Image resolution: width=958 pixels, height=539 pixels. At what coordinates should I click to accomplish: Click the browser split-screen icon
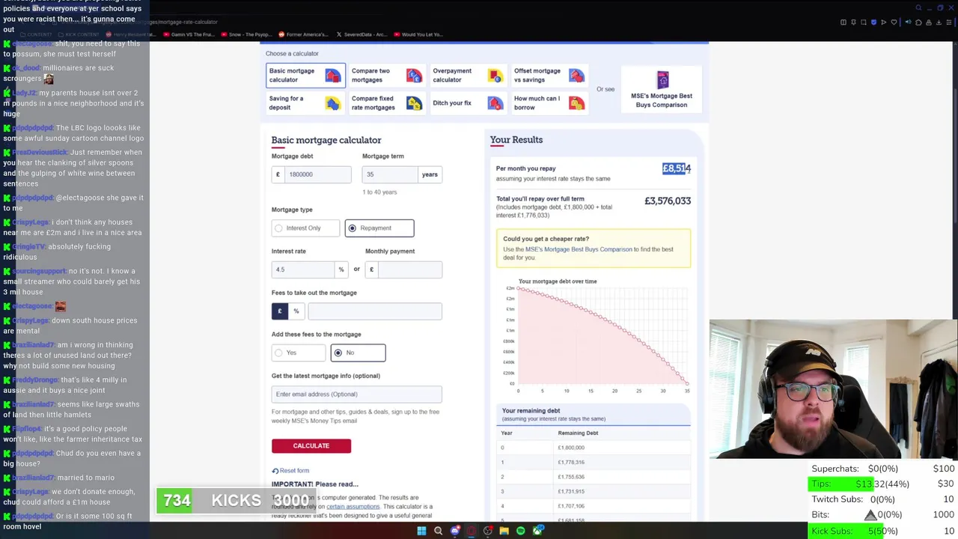tap(843, 22)
